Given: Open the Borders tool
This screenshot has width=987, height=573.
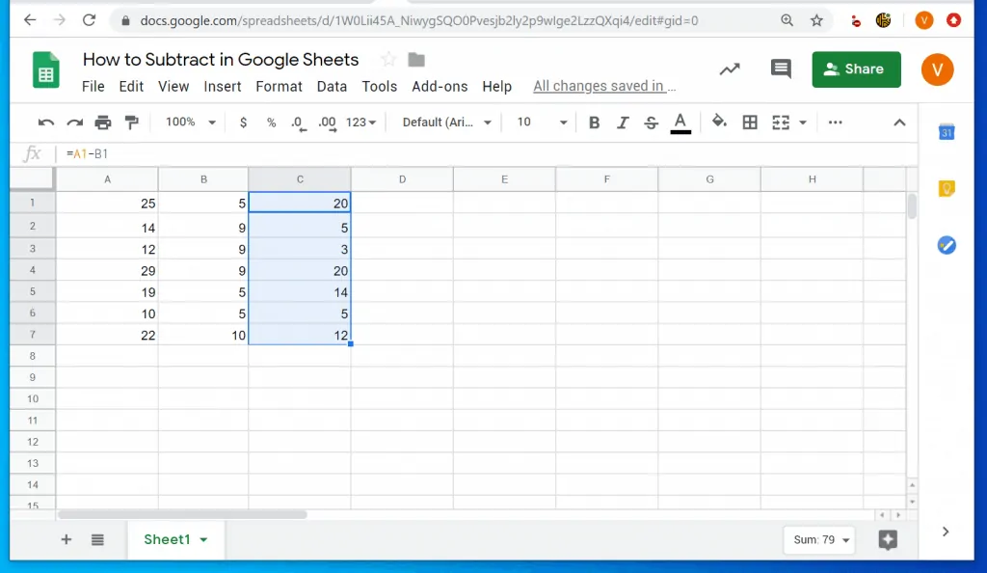Looking at the screenshot, I should pos(750,122).
